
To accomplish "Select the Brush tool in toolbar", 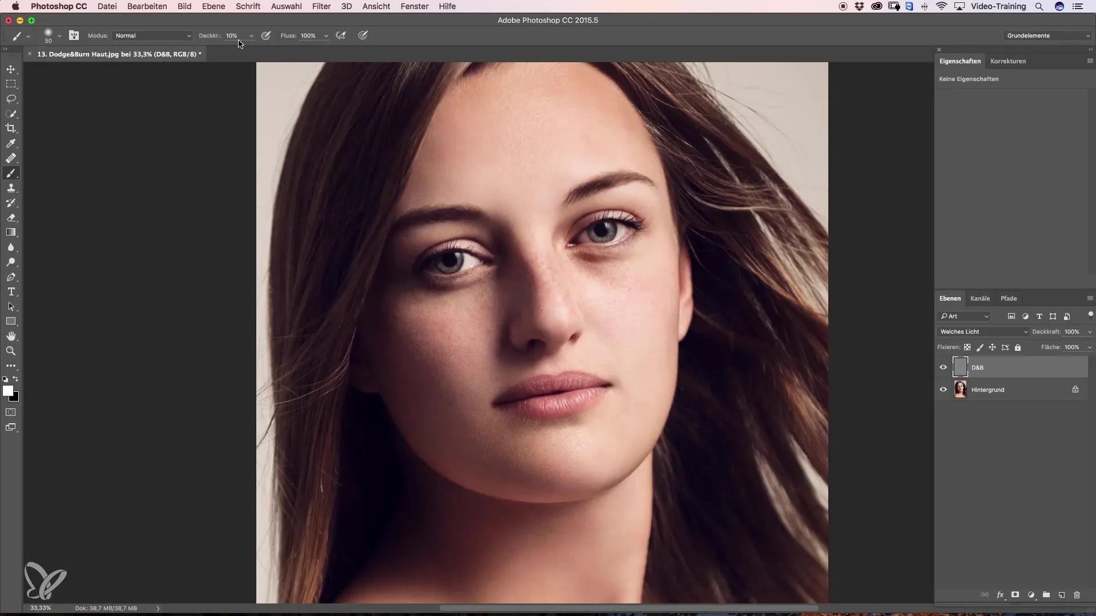I will coord(11,173).
